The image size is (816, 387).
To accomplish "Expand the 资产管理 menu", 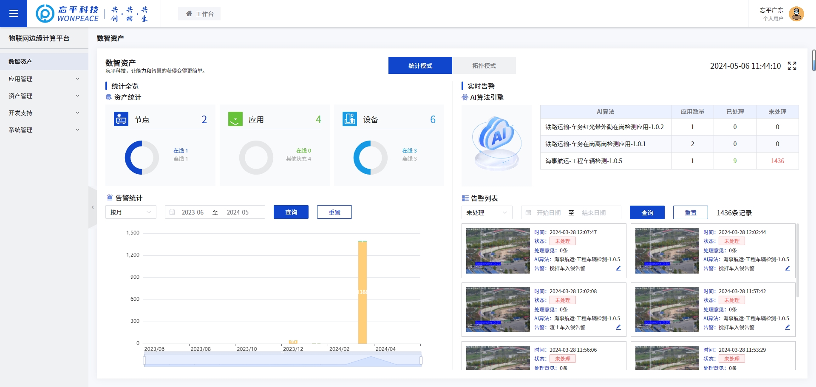I will pyautogui.click(x=44, y=96).
